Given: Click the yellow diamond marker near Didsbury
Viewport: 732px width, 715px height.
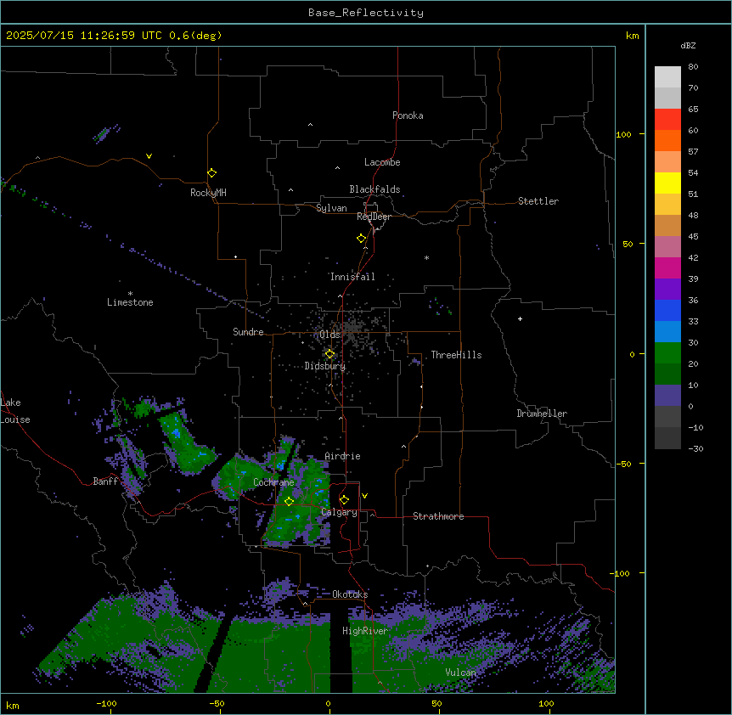Looking at the screenshot, I should (329, 354).
